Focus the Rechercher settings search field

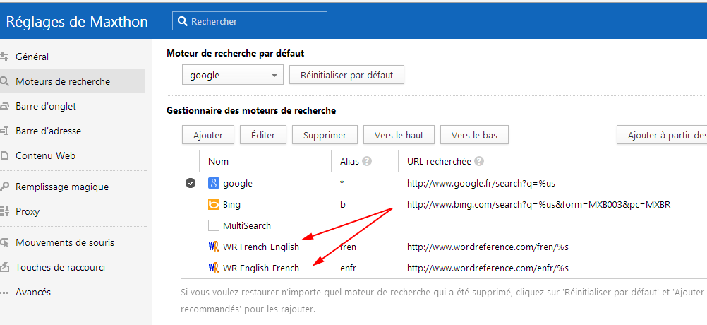tap(249, 21)
